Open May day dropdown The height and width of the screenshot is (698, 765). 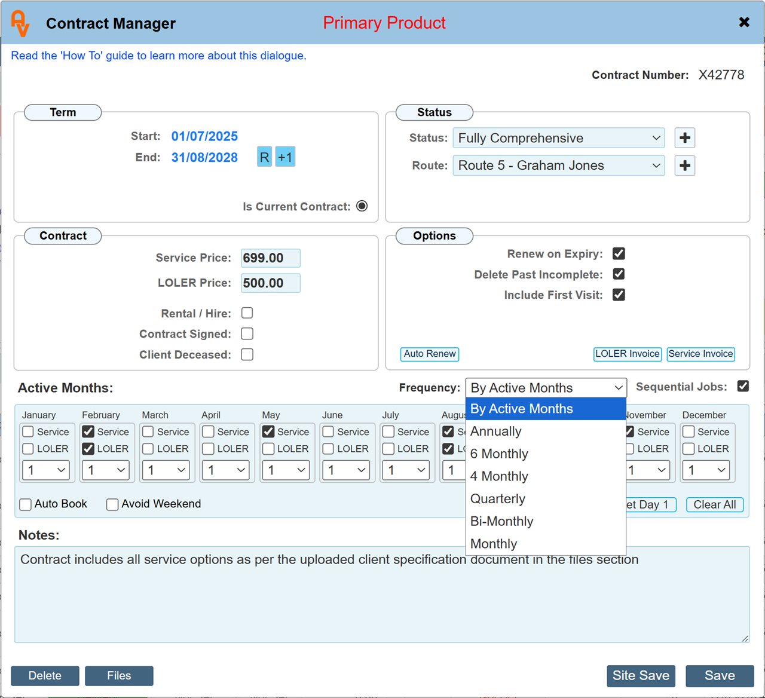point(286,470)
